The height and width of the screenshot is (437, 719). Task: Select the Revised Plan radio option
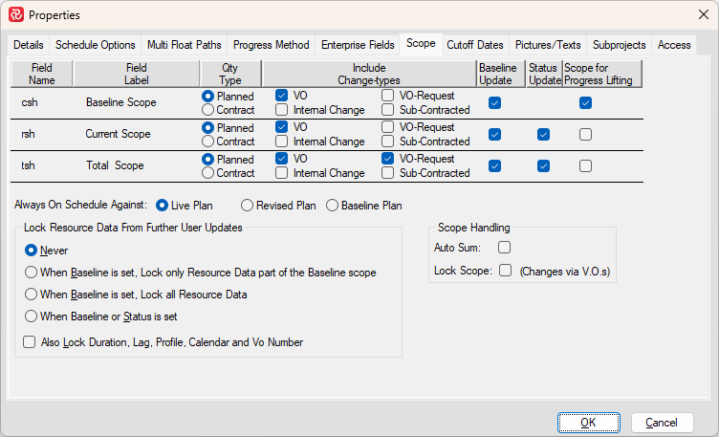click(x=247, y=205)
